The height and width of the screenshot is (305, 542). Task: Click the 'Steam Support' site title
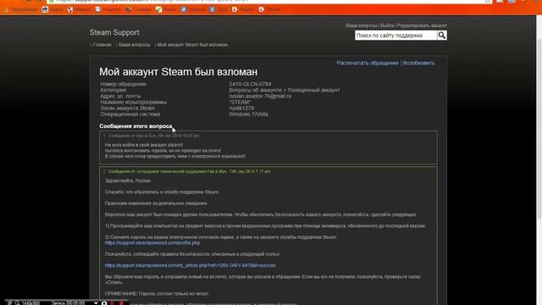coord(114,32)
